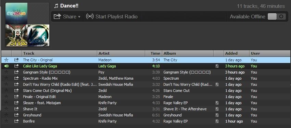The height and width of the screenshot is (128, 291).
Task: Select track name Finale - Original Edit
Action: click(x=39, y=97)
